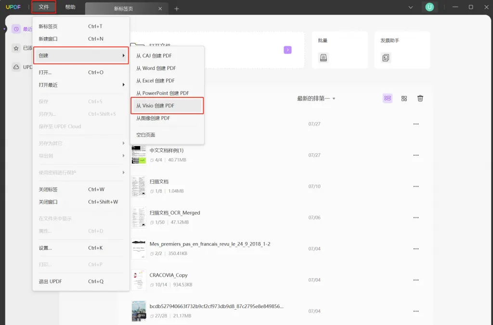
Task: Open more options for CRACOVIA_Copy
Action: 416,280
